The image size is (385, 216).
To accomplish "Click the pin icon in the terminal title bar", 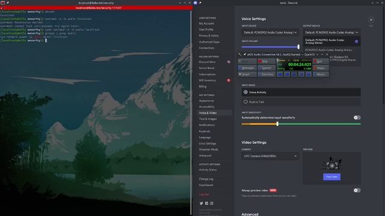I will point(8,2).
